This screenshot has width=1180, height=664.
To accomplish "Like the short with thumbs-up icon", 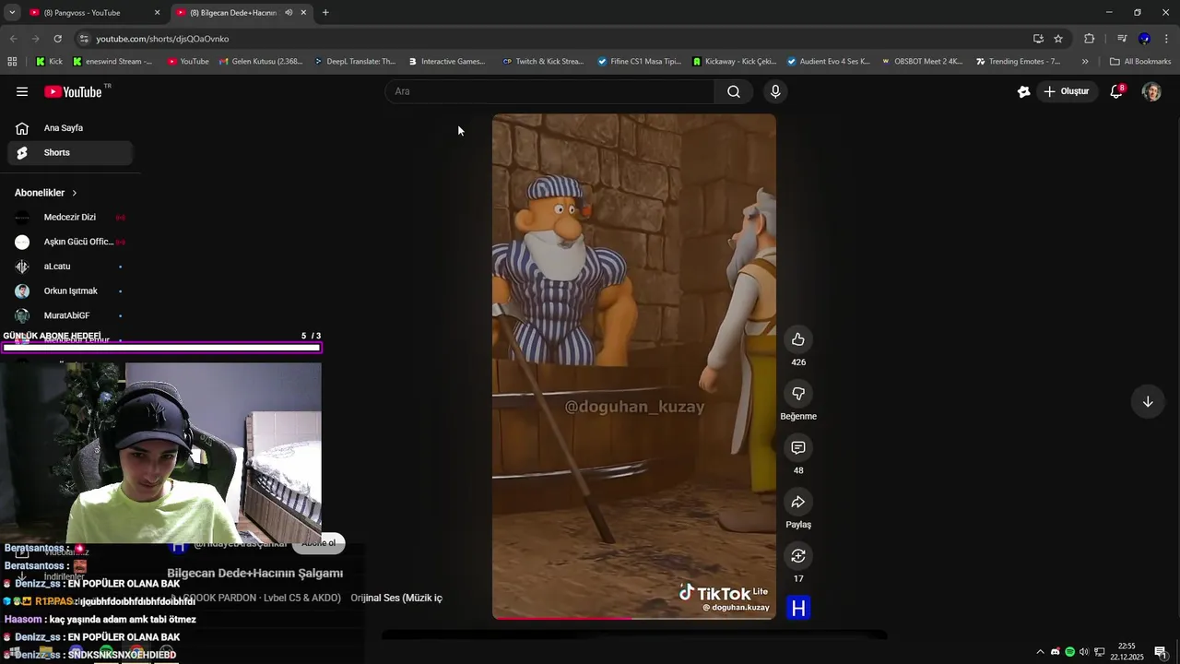I will (798, 339).
